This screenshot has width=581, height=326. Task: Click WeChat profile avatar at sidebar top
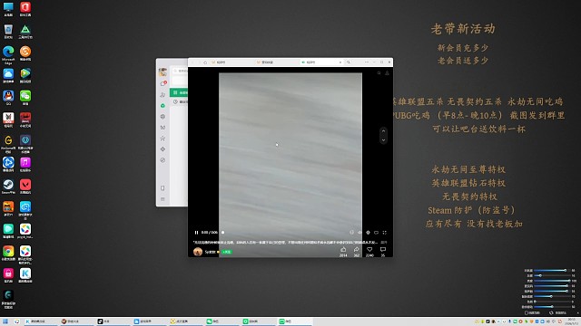coord(162,72)
